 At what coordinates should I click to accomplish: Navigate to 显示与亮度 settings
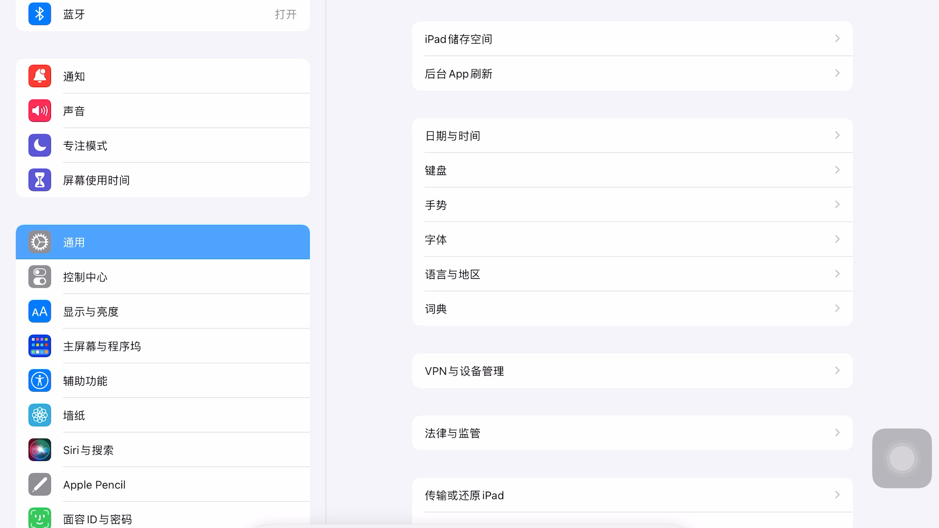(x=162, y=311)
